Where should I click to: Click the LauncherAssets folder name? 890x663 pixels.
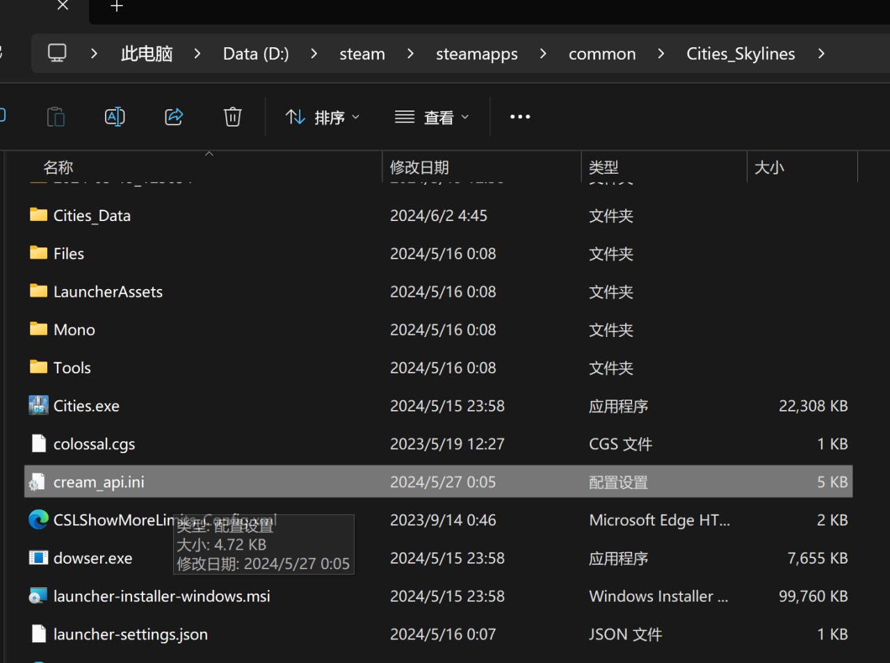(x=108, y=292)
